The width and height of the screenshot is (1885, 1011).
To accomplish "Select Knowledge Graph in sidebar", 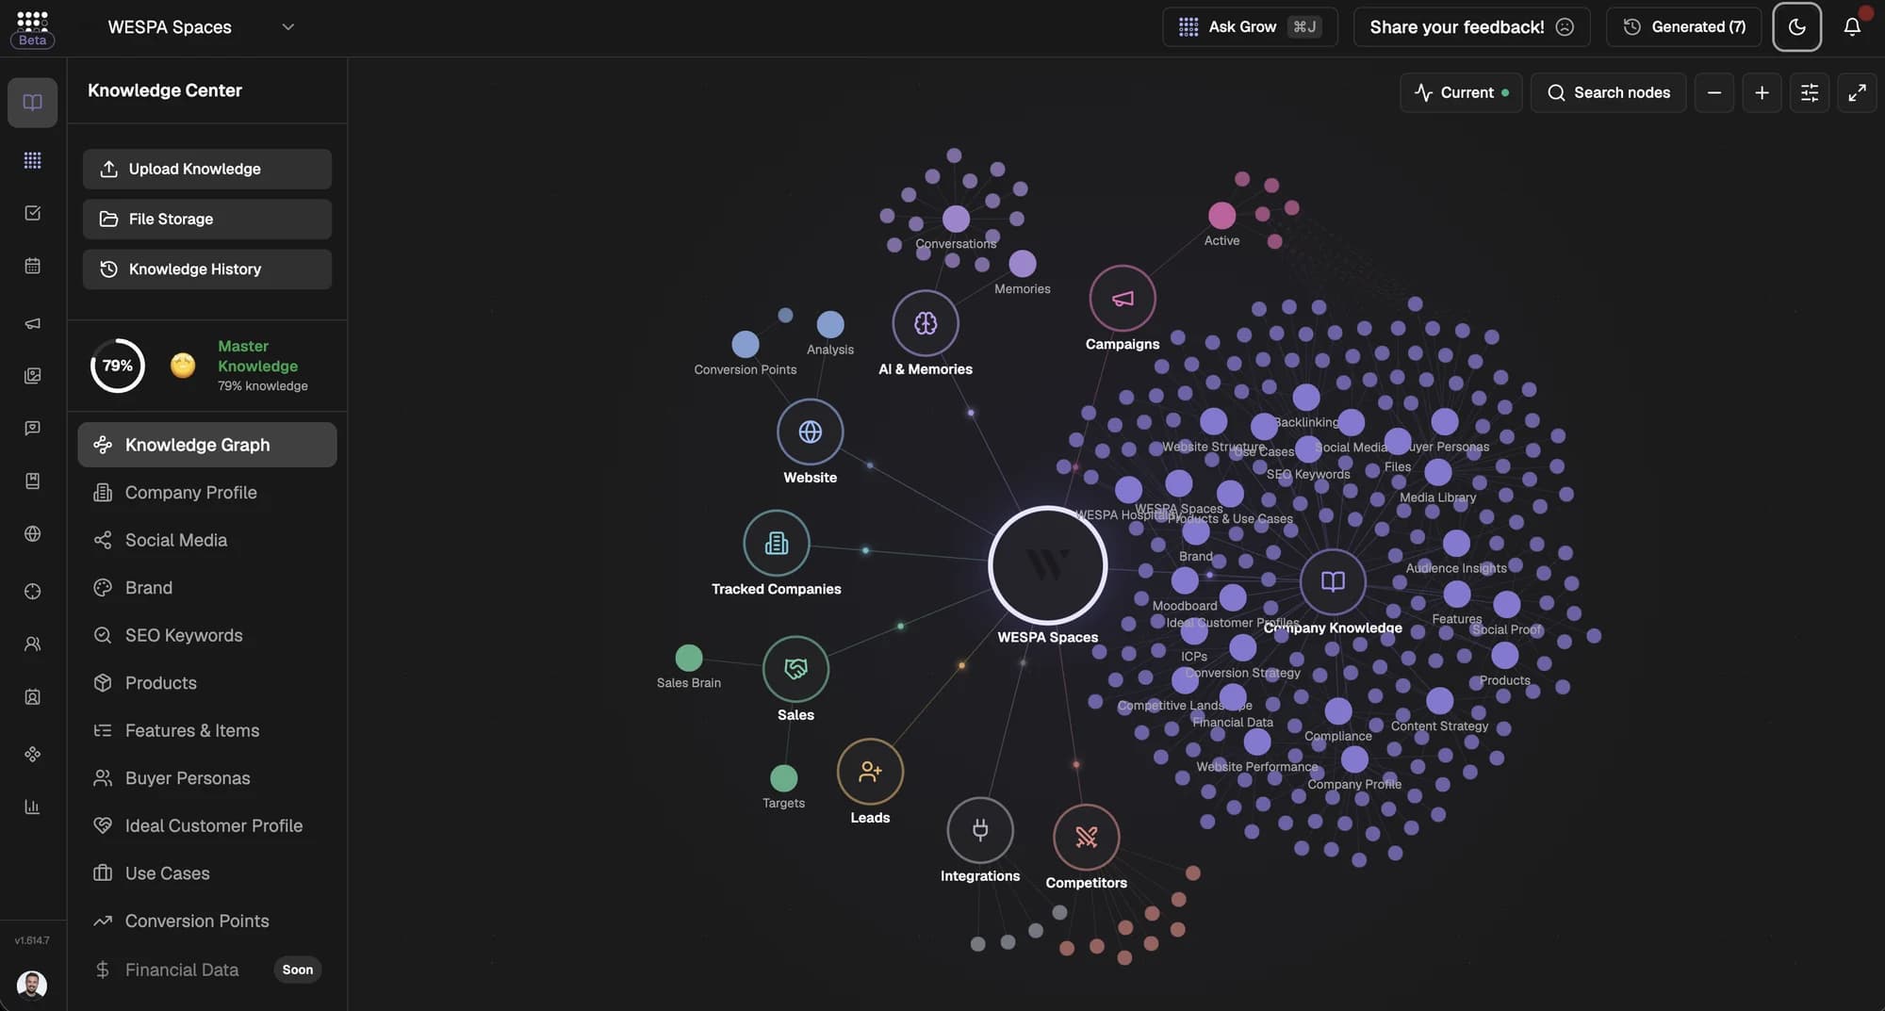I will pyautogui.click(x=207, y=445).
